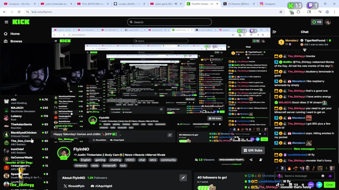Viewport: 339px width, 190px height.
Task: Select the community tag
Action: click(x=168, y=160)
